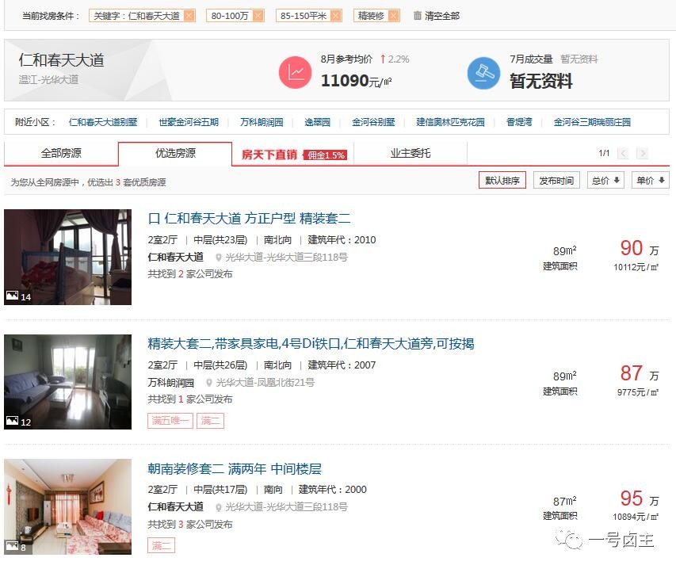This screenshot has width=676, height=569.
Task: Sort listings by 单价
Action: [651, 181]
